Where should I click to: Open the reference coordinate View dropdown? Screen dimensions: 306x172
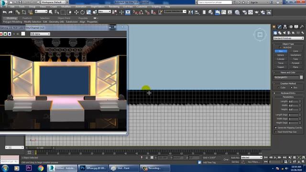104,11
